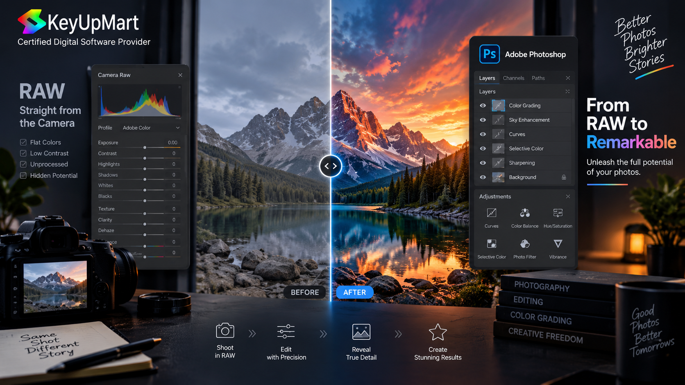Select the Sky Enhancement layer thumbnail
Viewport: 685px width, 385px height.
[x=498, y=120]
